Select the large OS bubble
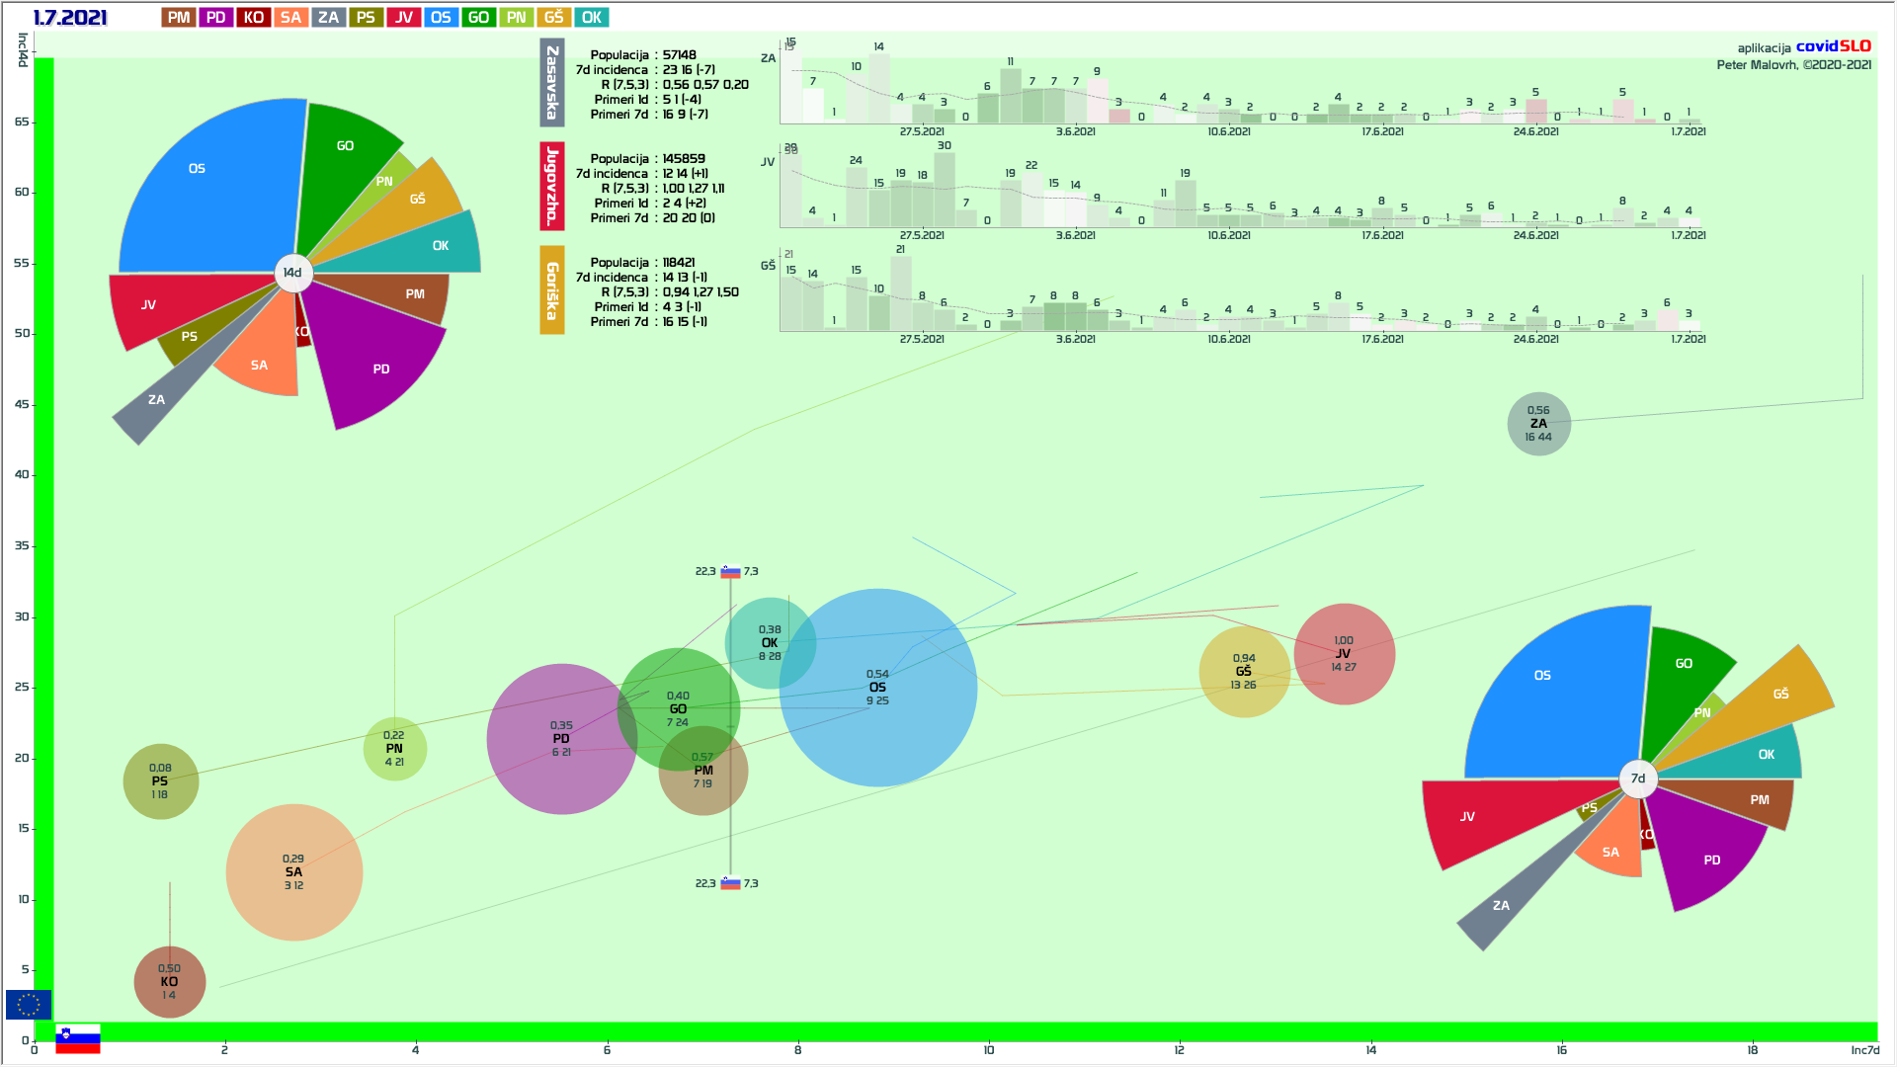Viewport: 1897px width, 1067px height. point(877,688)
